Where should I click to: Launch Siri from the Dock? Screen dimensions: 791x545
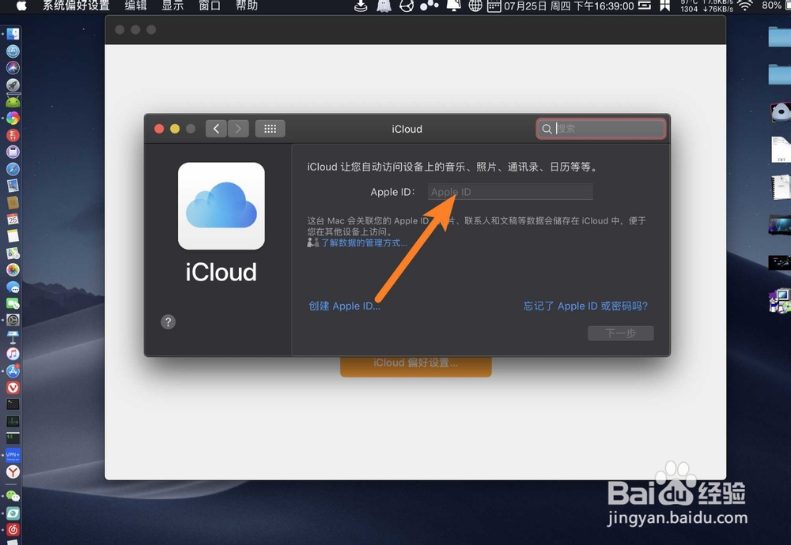13,67
